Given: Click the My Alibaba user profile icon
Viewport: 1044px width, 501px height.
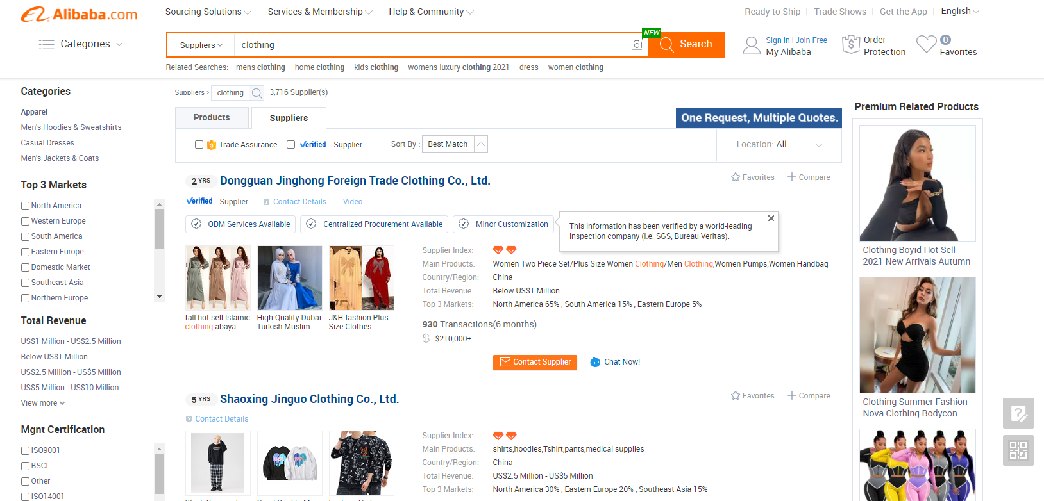Looking at the screenshot, I should [x=751, y=45].
